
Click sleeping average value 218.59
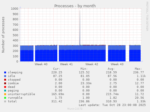point(111,72)
